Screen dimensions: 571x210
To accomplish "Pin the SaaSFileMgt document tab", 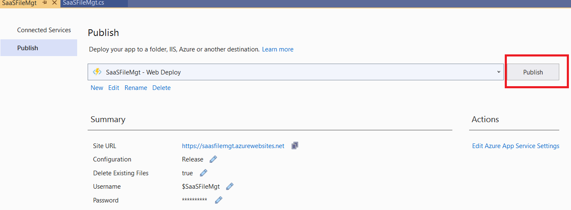I will coord(45,3).
